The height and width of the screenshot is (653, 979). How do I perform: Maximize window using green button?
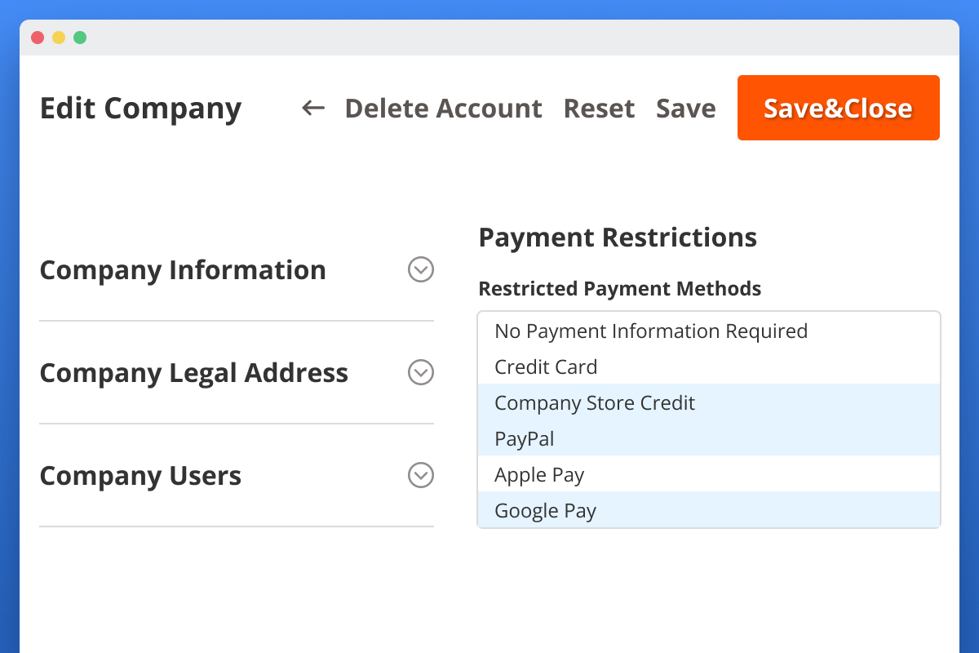pos(80,38)
